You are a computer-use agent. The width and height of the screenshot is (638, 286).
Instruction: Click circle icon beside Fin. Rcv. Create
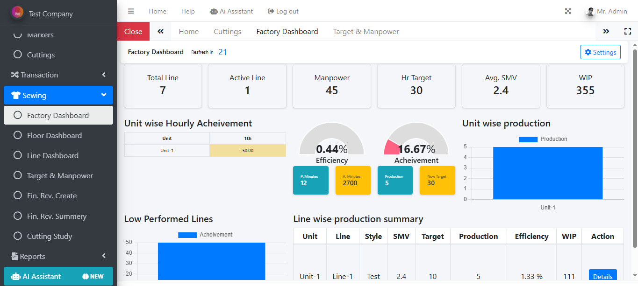(x=18, y=196)
